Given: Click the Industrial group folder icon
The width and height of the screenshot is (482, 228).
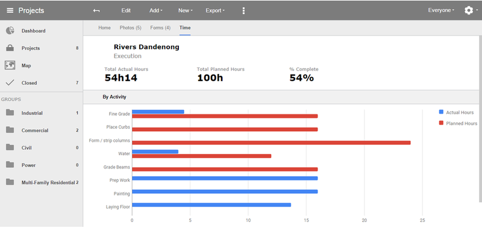Looking at the screenshot, I should click(x=10, y=113).
